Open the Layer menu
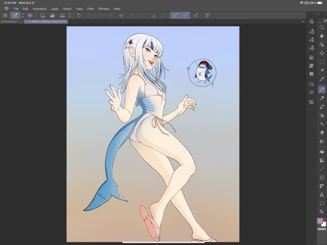327x245 pixels. tap(55, 9)
